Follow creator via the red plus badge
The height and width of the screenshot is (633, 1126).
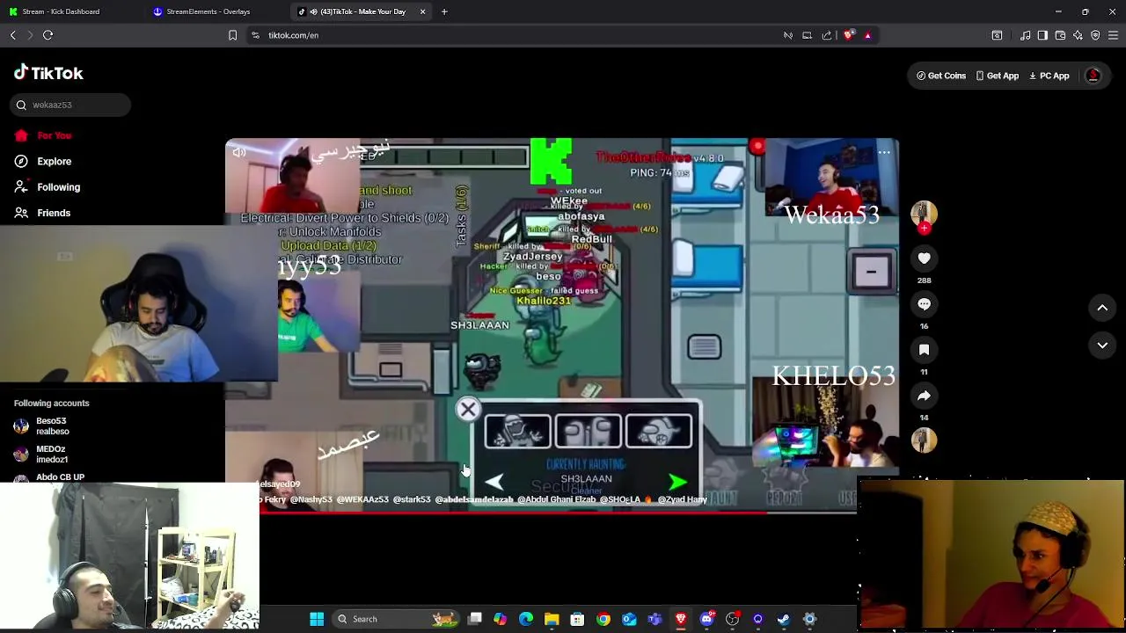tap(924, 229)
